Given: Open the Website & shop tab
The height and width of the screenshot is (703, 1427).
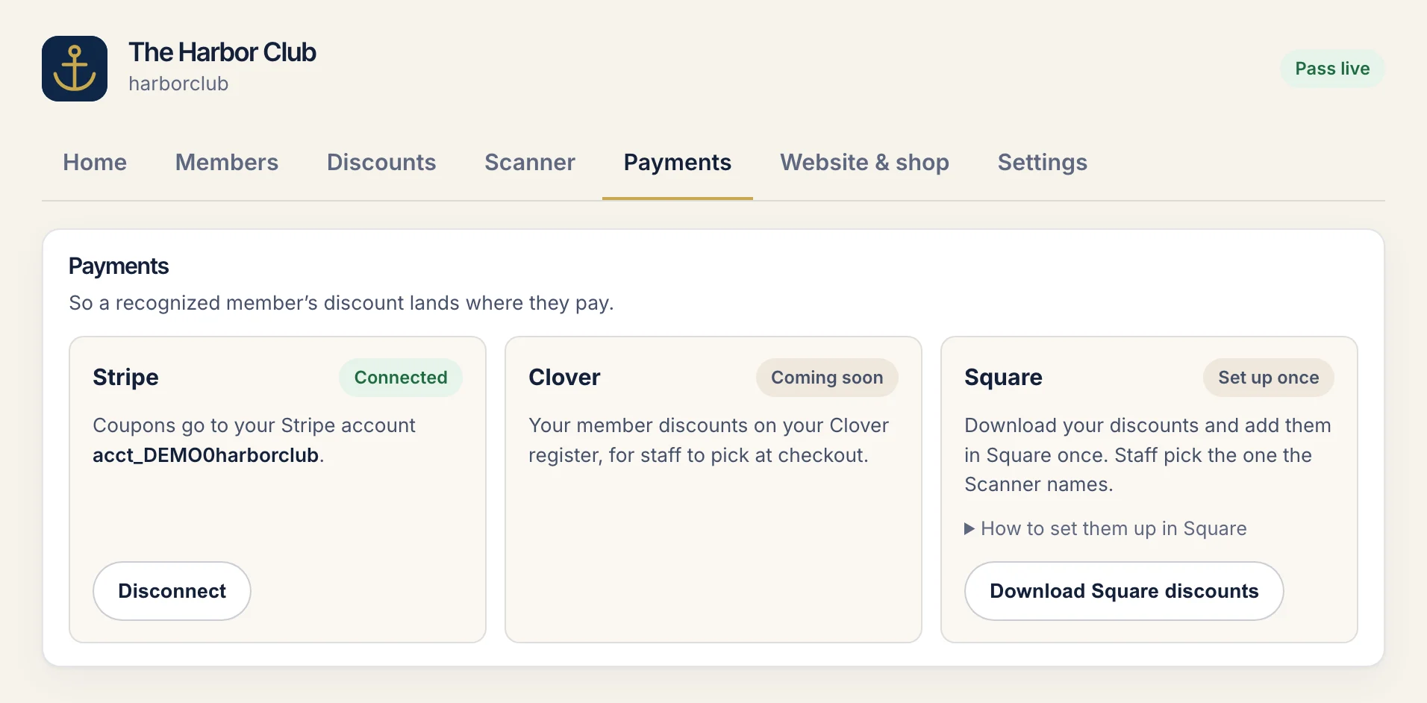Looking at the screenshot, I should (x=865, y=163).
